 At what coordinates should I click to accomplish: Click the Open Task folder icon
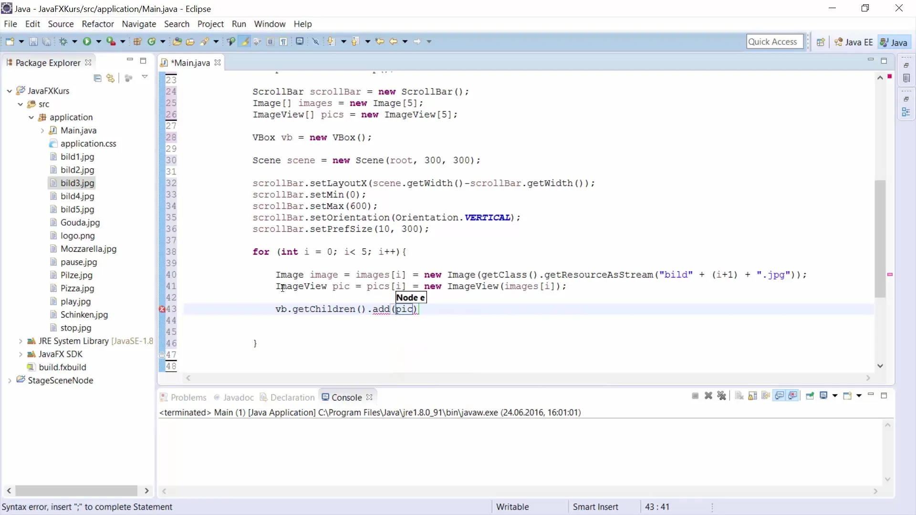tap(190, 42)
